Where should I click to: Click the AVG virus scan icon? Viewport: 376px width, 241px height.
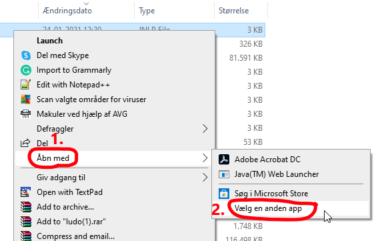coord(25,99)
